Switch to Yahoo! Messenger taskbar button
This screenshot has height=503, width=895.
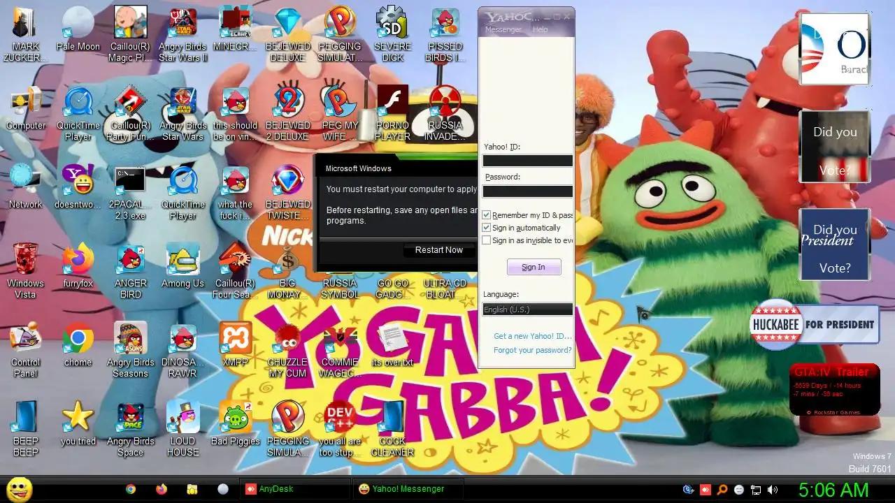click(x=408, y=489)
